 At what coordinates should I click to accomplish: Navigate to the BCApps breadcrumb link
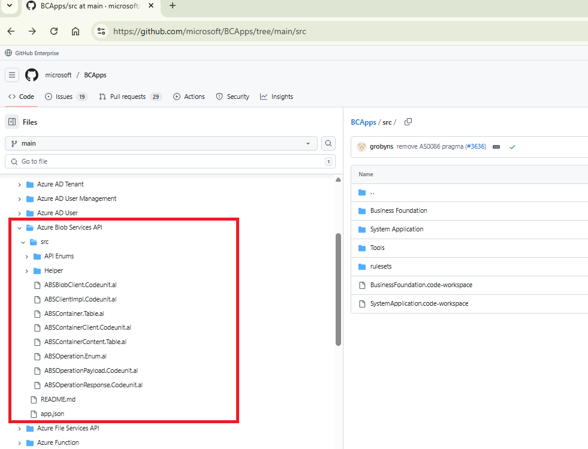point(363,122)
